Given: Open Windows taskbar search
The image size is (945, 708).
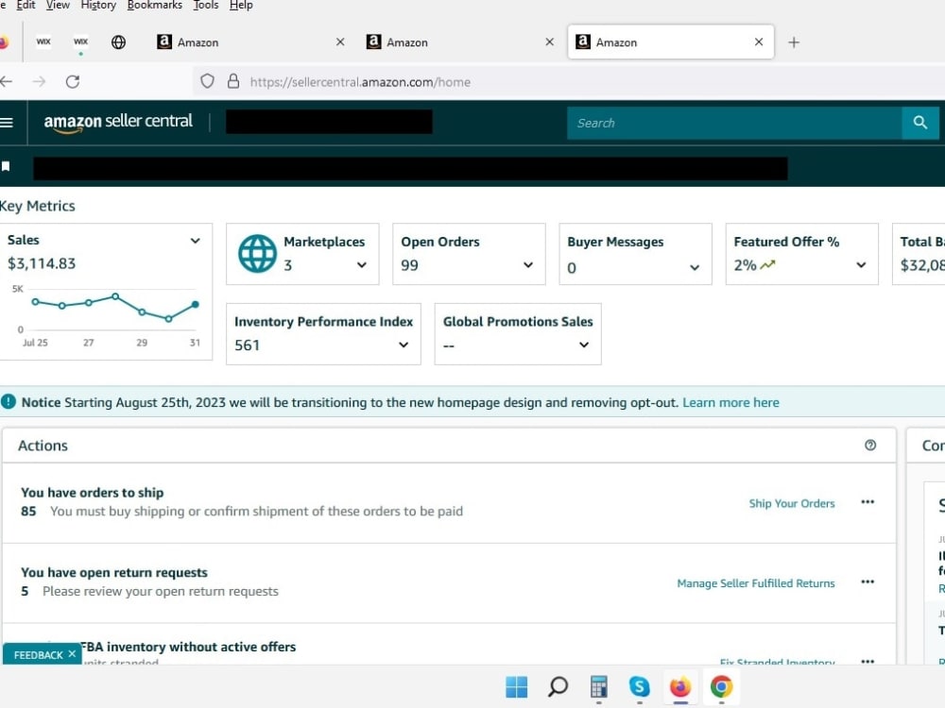Looking at the screenshot, I should pyautogui.click(x=558, y=687).
